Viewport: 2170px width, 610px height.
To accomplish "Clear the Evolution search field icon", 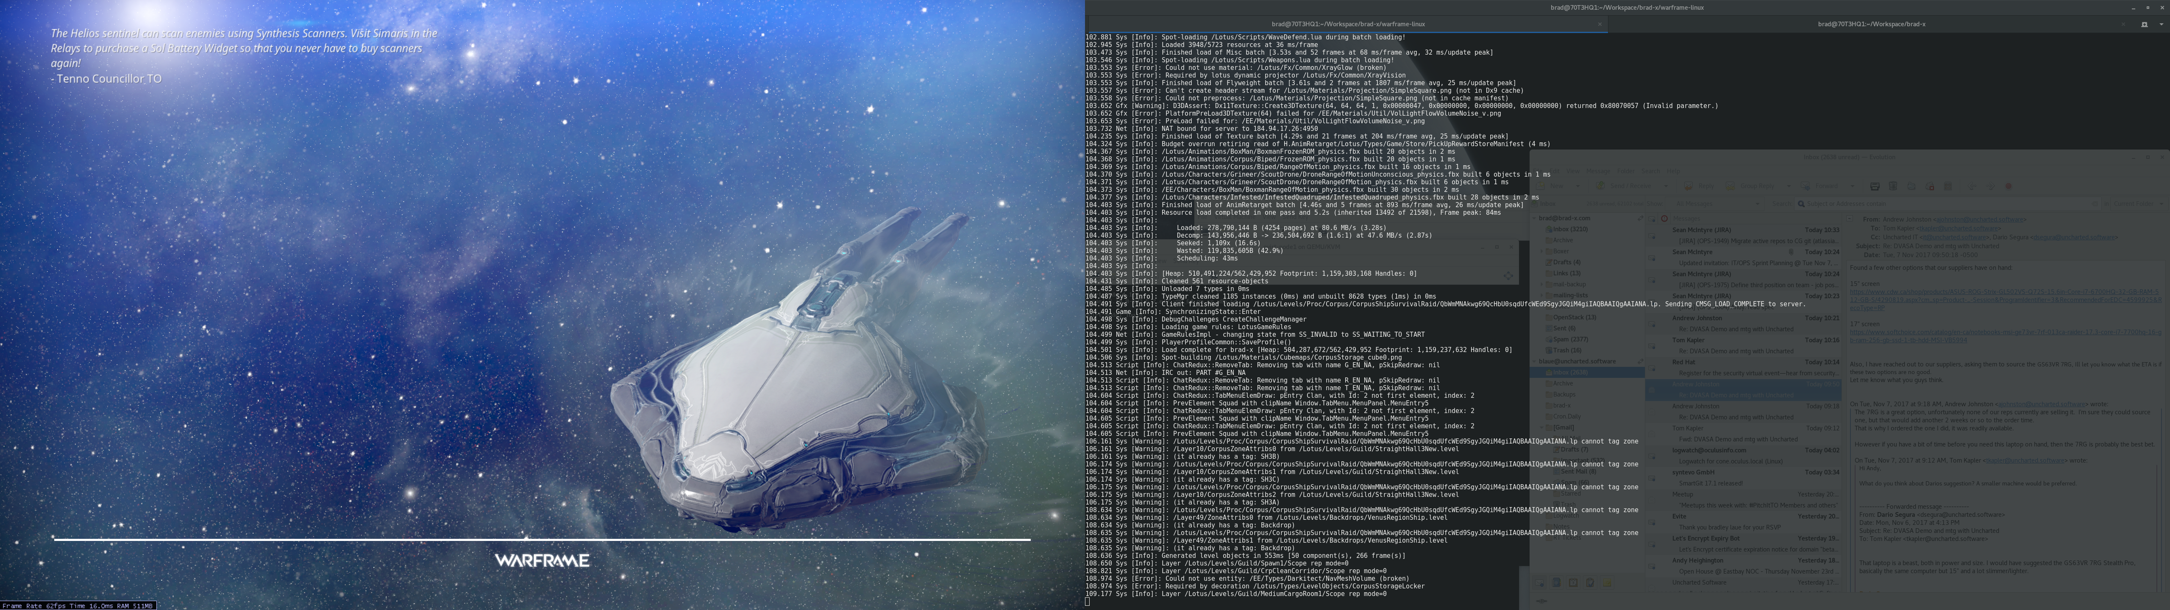I will click(x=2095, y=204).
